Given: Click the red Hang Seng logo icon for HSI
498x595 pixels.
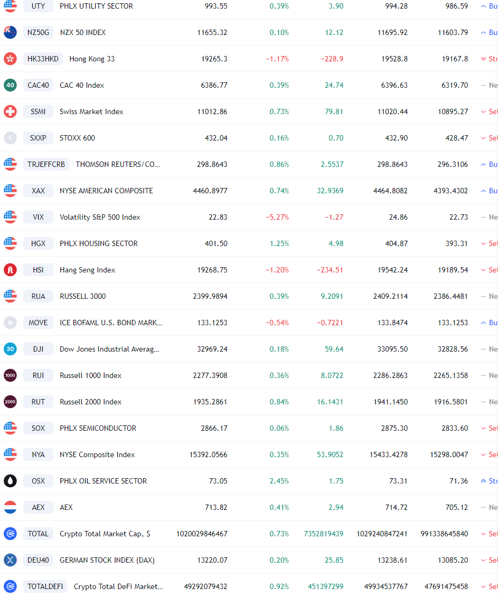Looking at the screenshot, I should 10,270.
